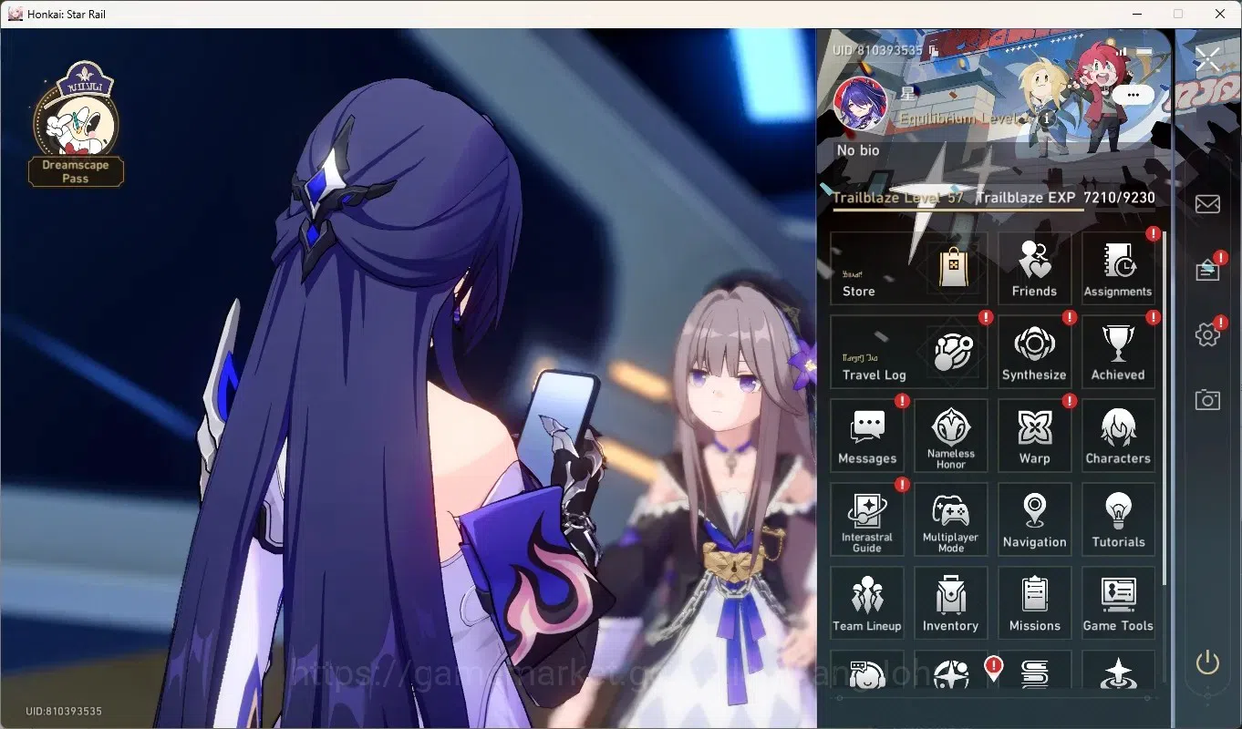Close the Honkai: Star Rail window
Image resolution: width=1242 pixels, height=729 pixels.
1220,14
